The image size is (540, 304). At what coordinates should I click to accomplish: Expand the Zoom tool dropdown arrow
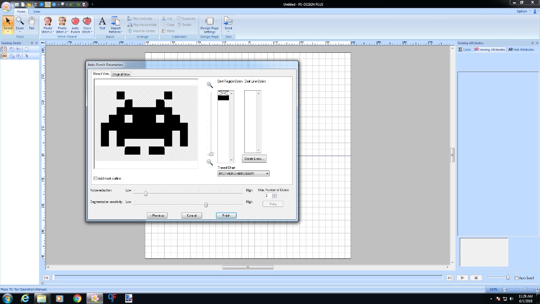point(20,32)
